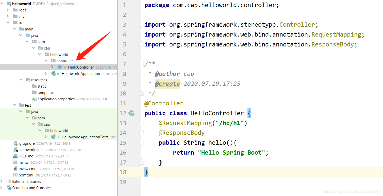
Task: Click the .gitignore file icon
Action: point(15,143)
